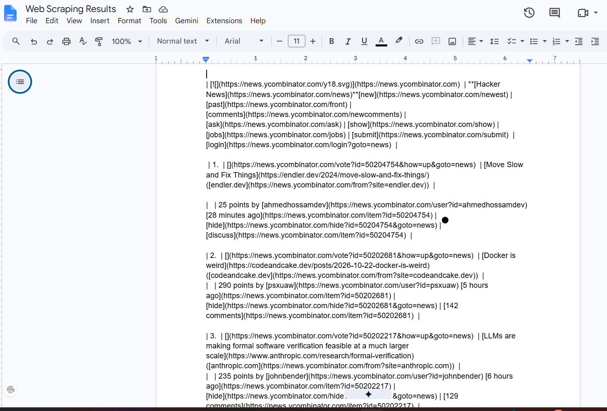Start a video call with Meet icon
This screenshot has width=607, height=411.
point(583,13)
